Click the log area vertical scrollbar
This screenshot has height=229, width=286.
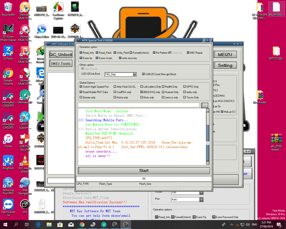pos(208,136)
